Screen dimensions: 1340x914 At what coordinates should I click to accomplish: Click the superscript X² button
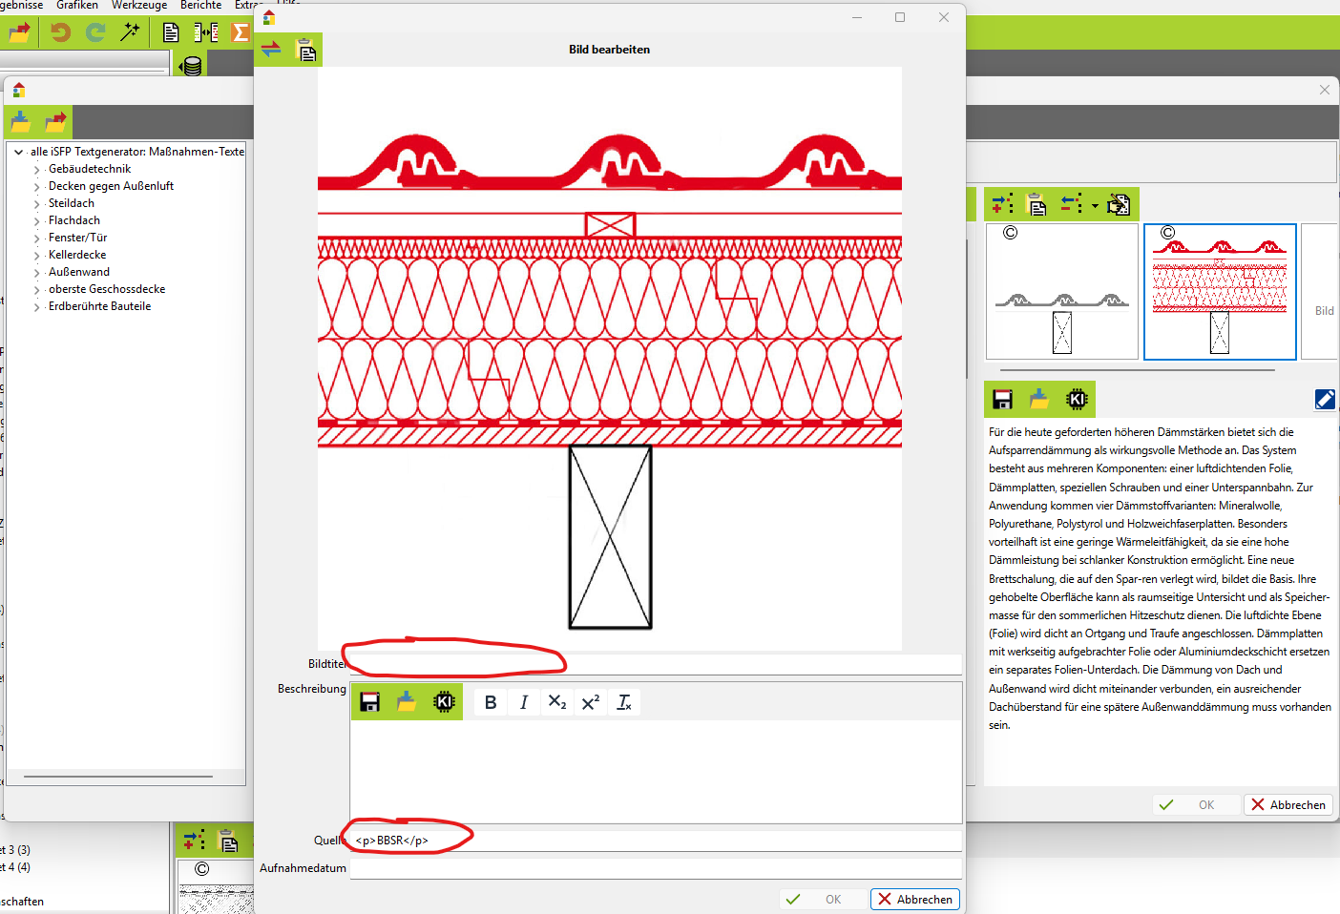tap(591, 702)
